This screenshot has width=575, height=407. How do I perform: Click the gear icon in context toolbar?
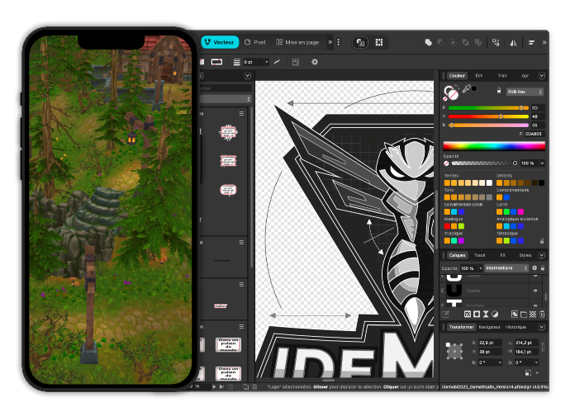[x=315, y=62]
